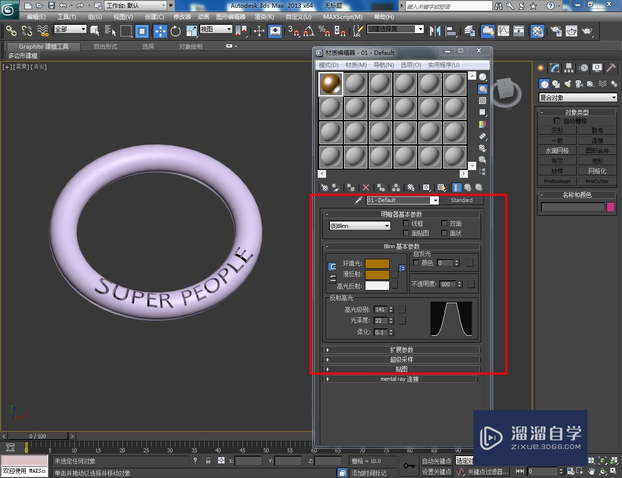Click the 漫反射 diffuse map button
Image resolution: width=622 pixels, height=478 pixels.
point(395,274)
